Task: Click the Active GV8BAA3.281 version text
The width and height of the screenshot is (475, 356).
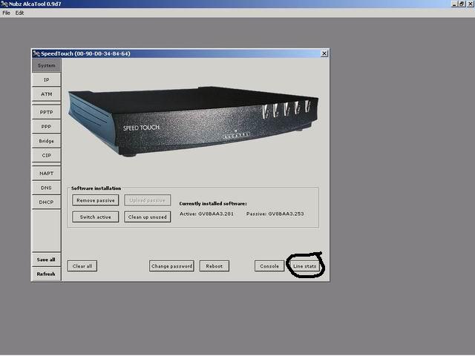Action: coord(206,214)
